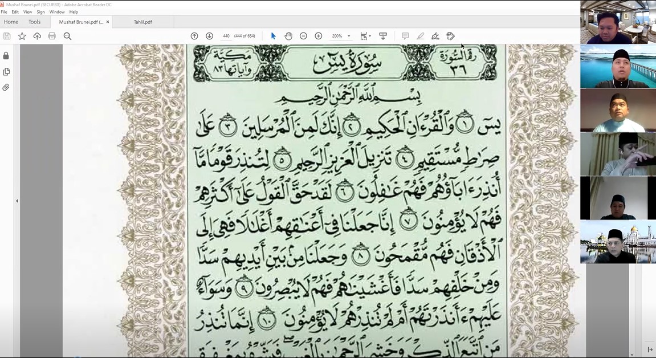656x358 pixels.
Task: Open the Edit menu
Action: 15,12
